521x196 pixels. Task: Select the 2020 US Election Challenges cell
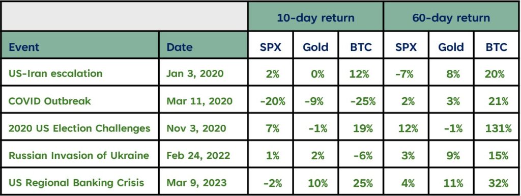pyautogui.click(x=80, y=127)
